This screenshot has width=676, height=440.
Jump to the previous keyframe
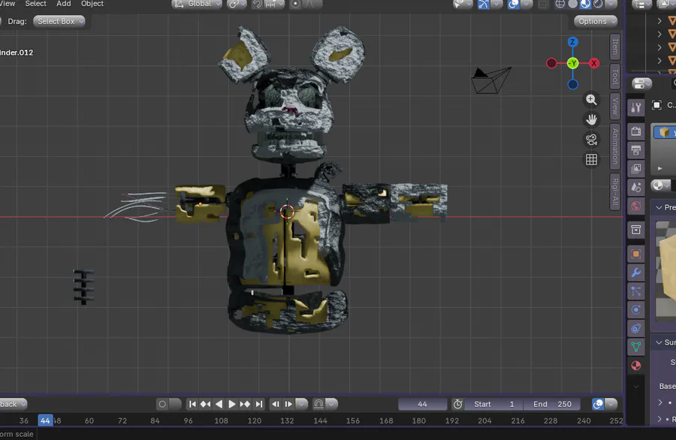205,404
